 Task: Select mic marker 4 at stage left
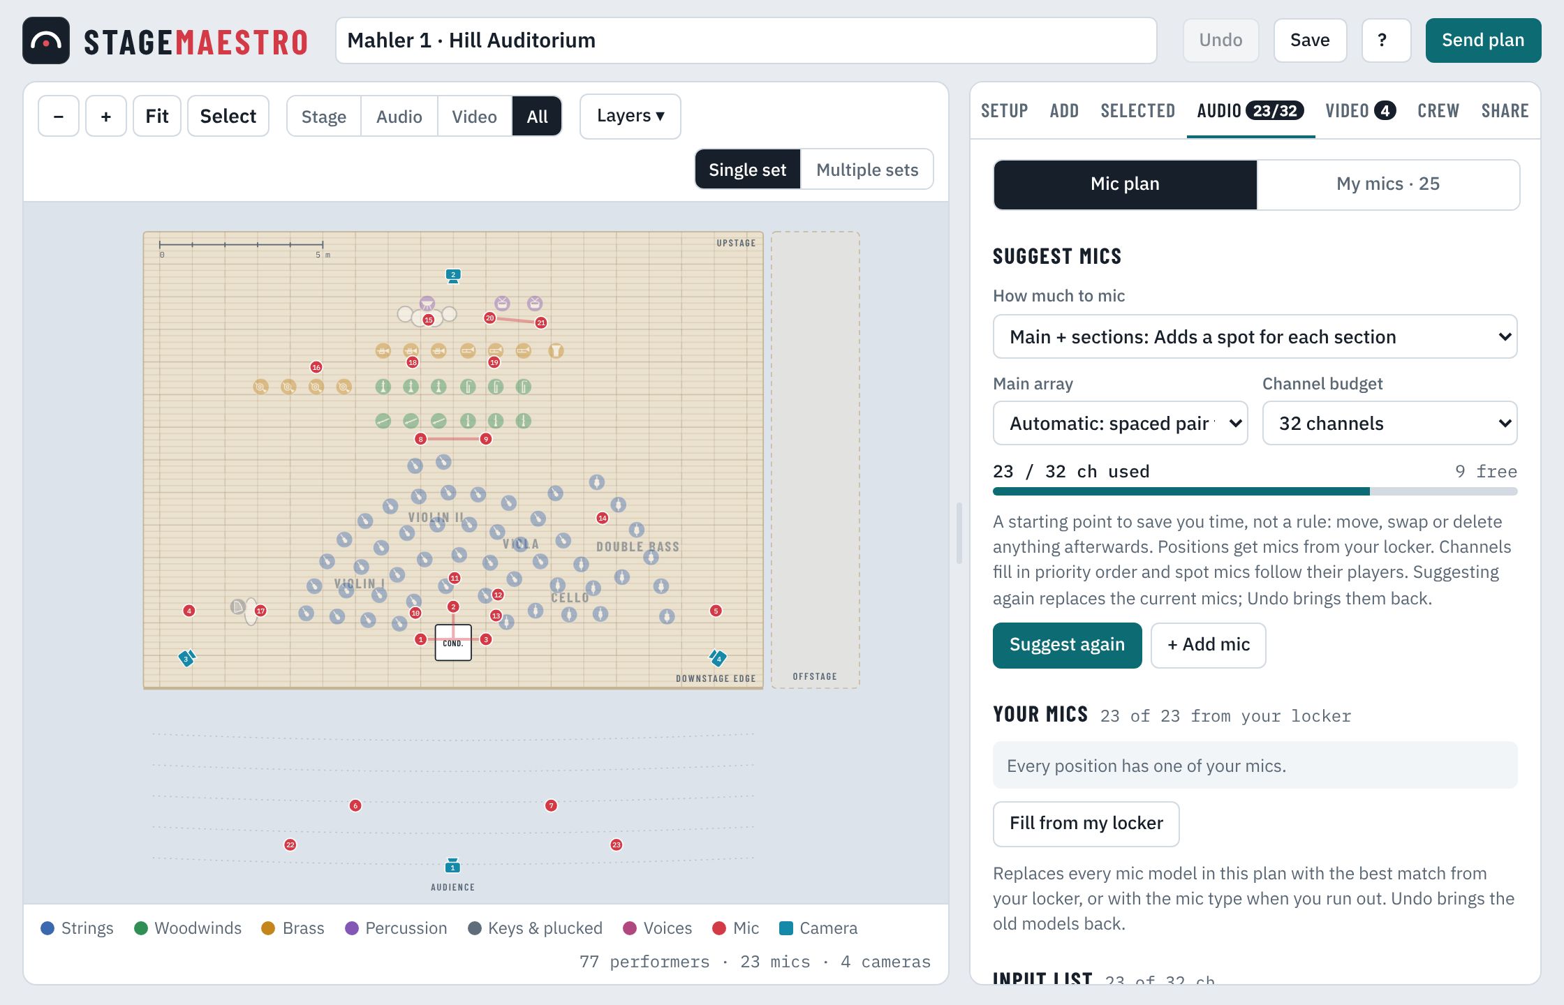(189, 611)
